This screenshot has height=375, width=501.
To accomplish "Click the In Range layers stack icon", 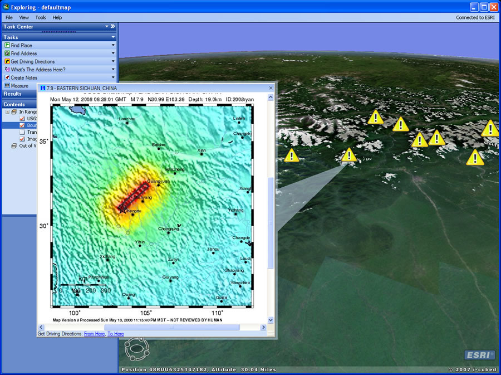I will point(14,112).
